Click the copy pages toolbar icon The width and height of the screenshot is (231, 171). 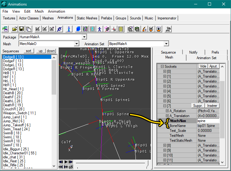pos(29,29)
